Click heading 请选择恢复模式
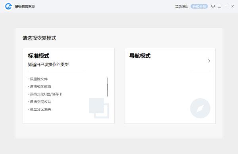The height and width of the screenshot is (154, 238). 39,38
